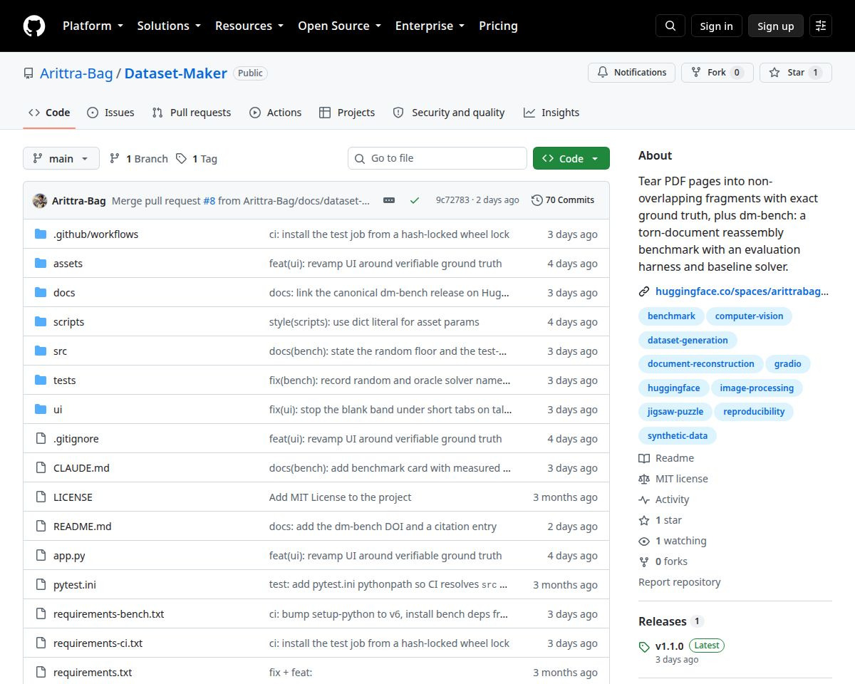Viewport: 855px width, 684px height.
Task: Switch to the Insights tab
Action: tap(551, 113)
